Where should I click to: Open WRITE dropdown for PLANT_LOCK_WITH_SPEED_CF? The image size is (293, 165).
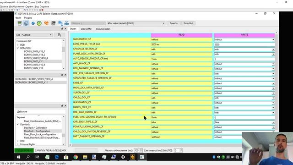[273, 54]
